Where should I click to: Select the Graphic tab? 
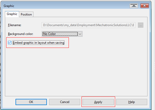[12, 14]
